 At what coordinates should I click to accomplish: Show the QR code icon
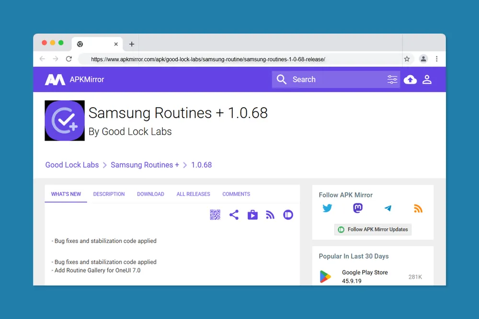click(x=215, y=215)
